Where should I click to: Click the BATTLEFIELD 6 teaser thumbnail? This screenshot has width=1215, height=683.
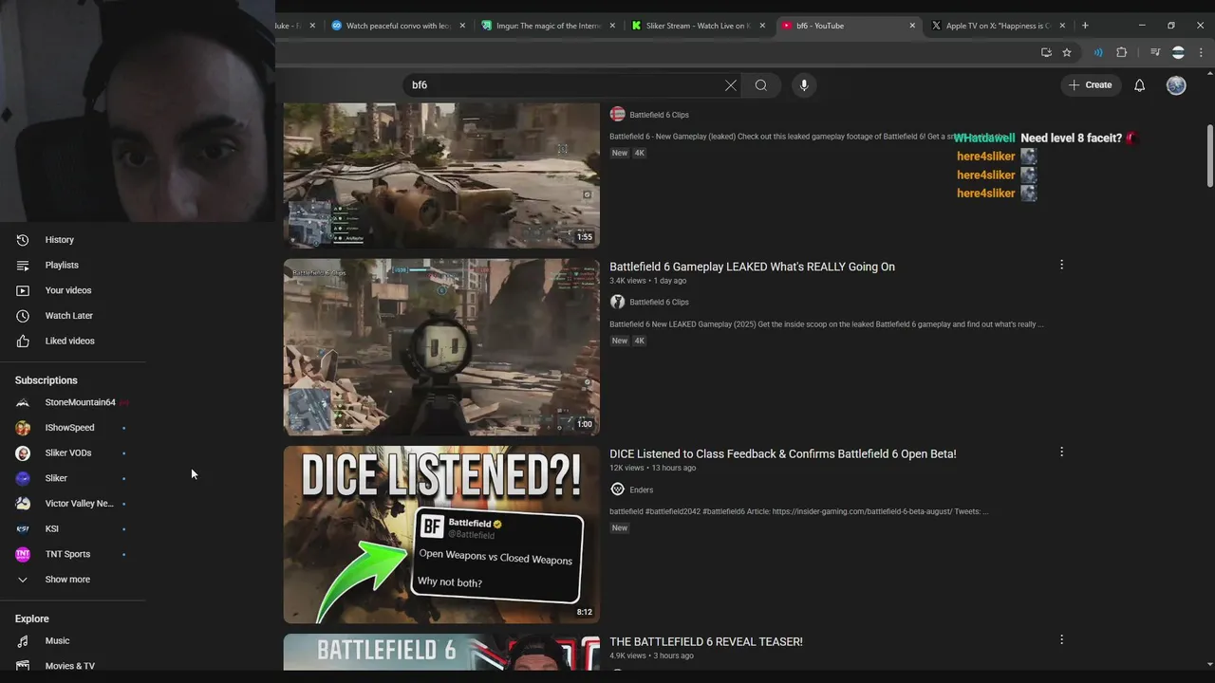coord(441,653)
